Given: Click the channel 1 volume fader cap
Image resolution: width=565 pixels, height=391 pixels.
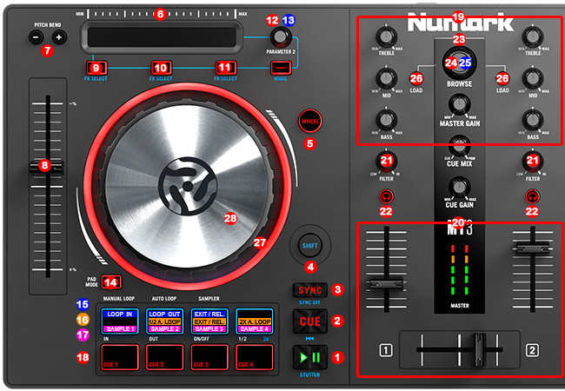Looking at the screenshot, I should (x=386, y=283).
